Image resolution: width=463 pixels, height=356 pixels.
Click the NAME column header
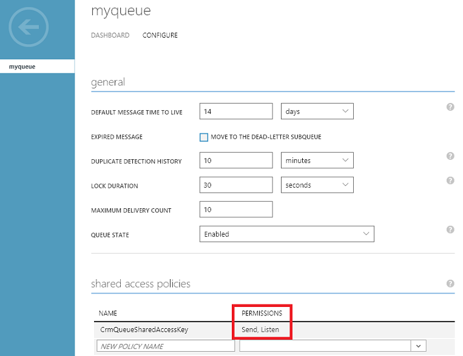coord(108,313)
